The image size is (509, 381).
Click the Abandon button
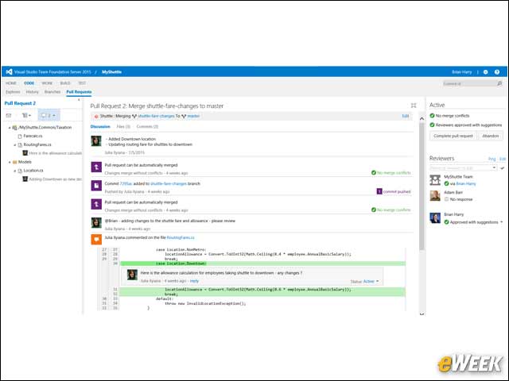(491, 136)
